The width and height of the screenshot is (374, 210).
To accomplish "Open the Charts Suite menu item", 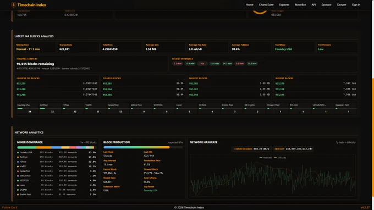I will [x=266, y=5].
